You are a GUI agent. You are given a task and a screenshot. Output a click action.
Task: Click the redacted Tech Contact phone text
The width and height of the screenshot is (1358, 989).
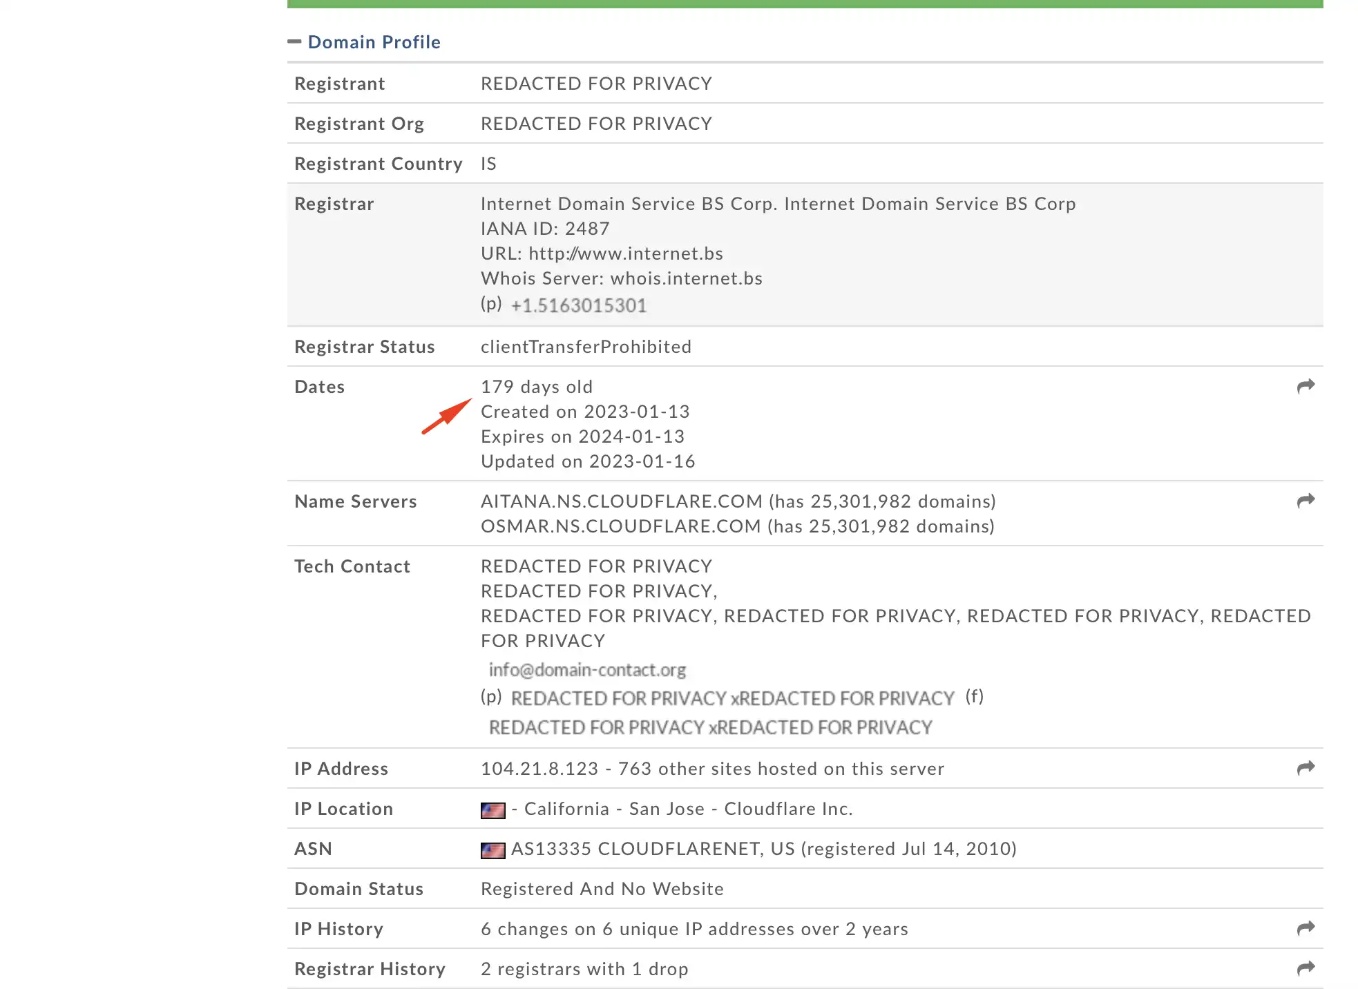732,698
